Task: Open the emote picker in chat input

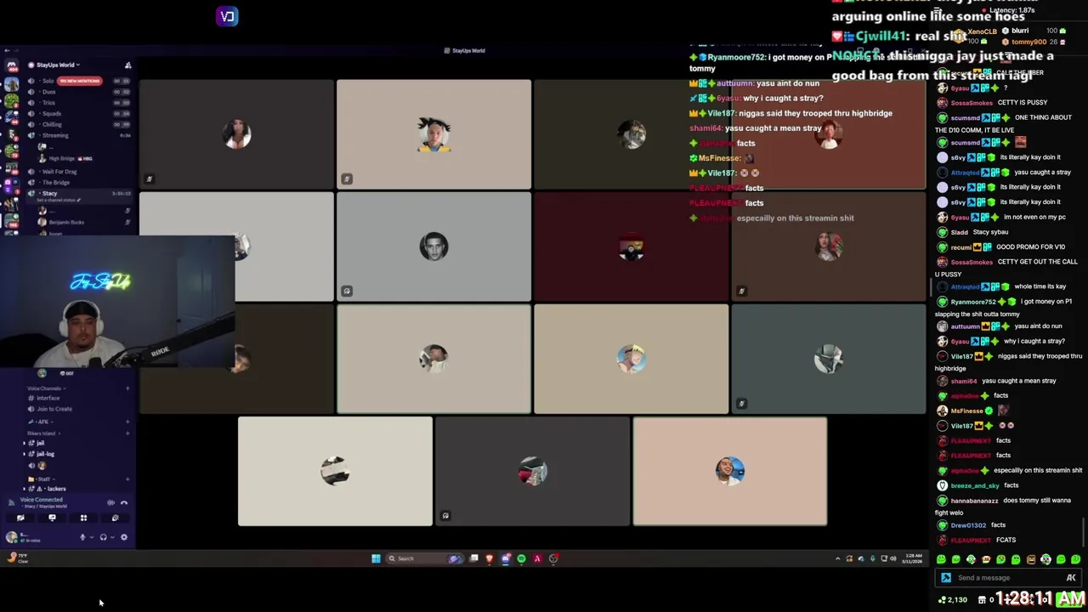Action: point(1071,578)
